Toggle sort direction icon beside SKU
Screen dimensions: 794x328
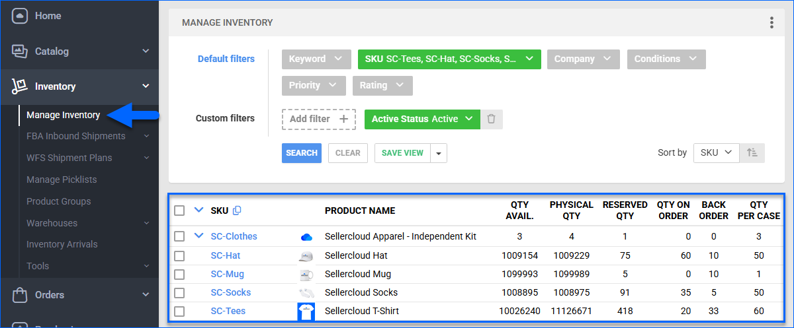click(x=752, y=152)
